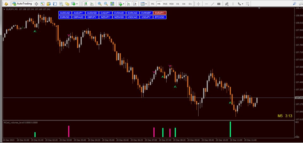Click the crosshair target icon beside AutoTrading

[x=36, y=4]
